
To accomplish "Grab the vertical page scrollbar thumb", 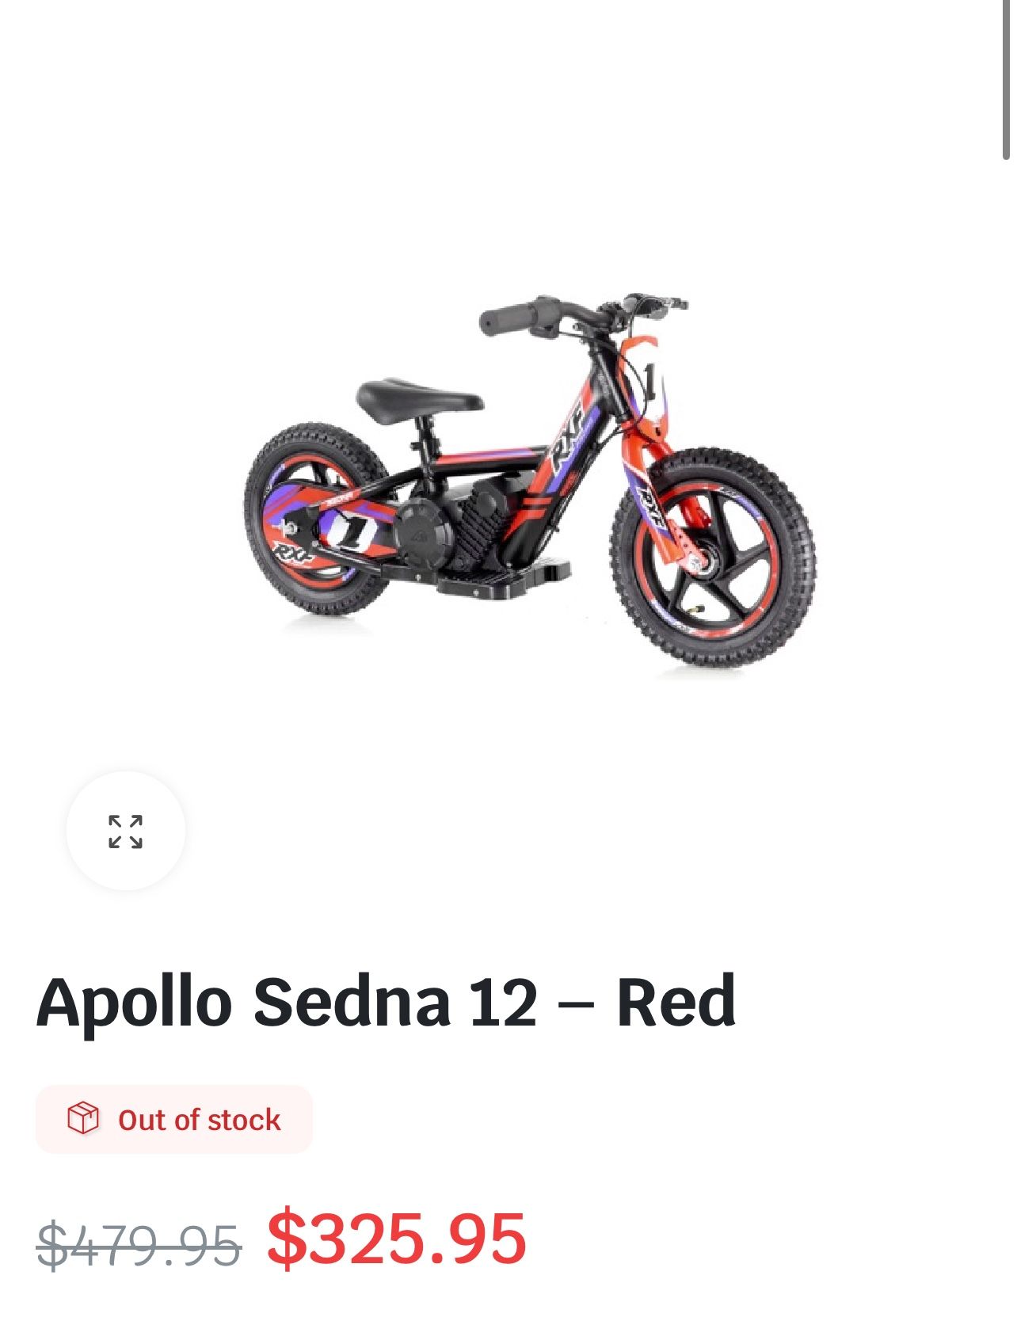I will point(1006,79).
